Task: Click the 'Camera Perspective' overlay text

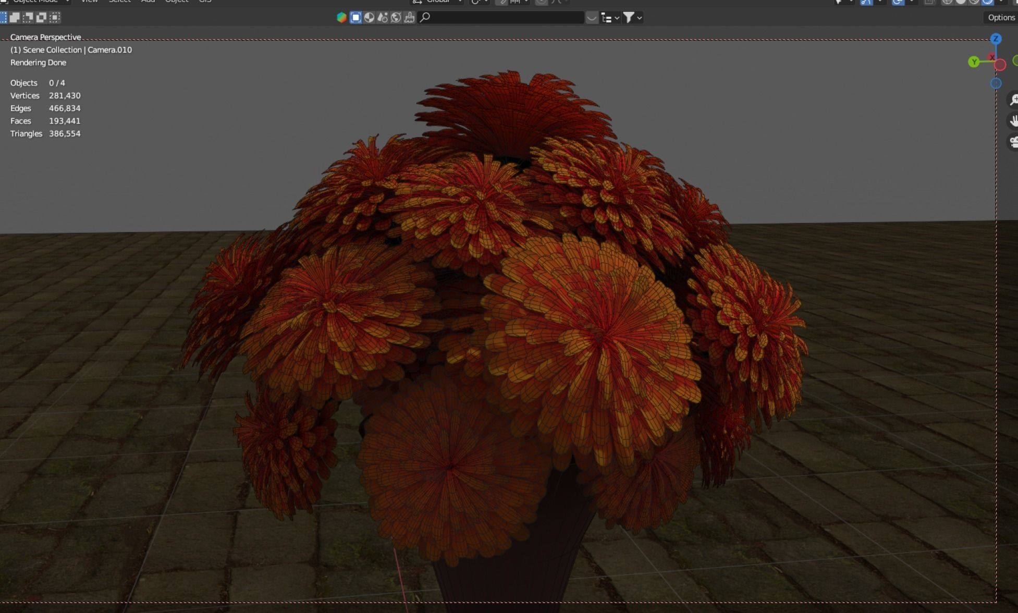Action: [45, 37]
